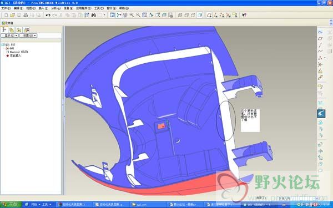Screen dimensions: 333x208
Task: Click the Zoom In magnifier icon
Action: (132, 15)
